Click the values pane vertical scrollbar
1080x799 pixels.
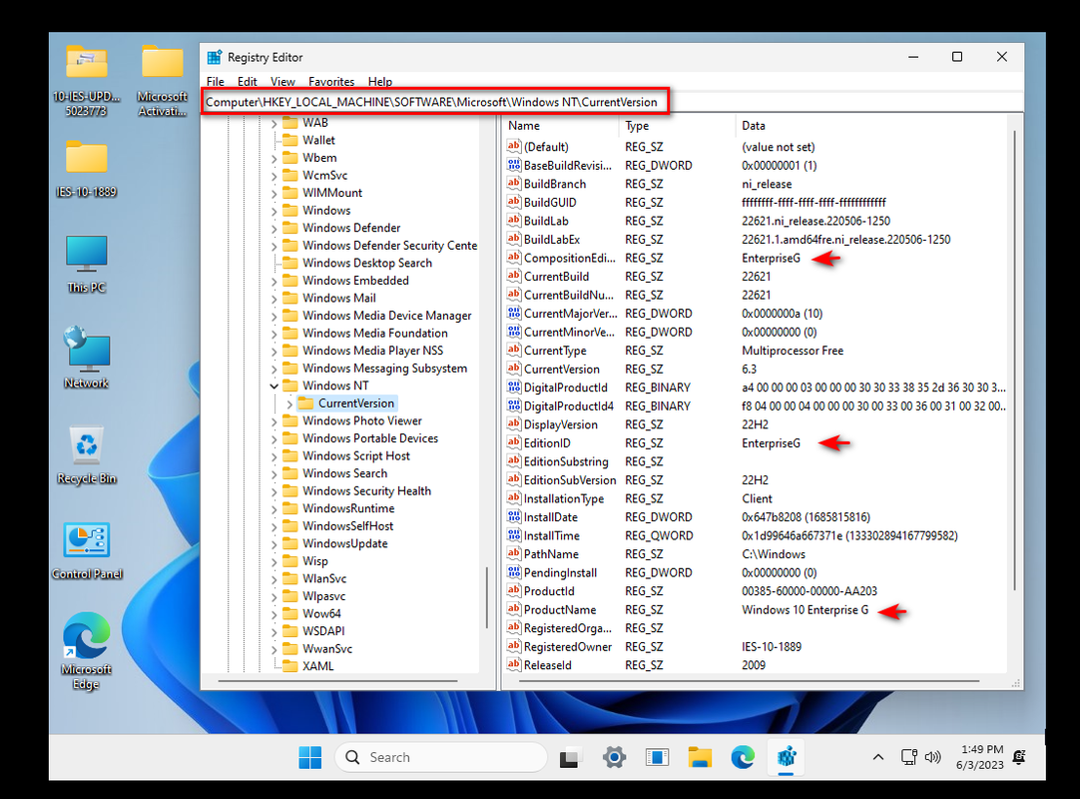1014,359
